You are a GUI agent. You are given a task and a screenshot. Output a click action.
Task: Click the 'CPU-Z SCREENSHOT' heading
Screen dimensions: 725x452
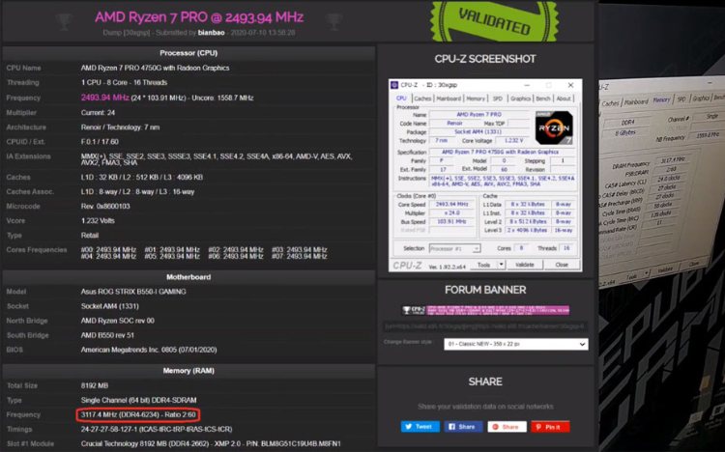[x=485, y=59]
